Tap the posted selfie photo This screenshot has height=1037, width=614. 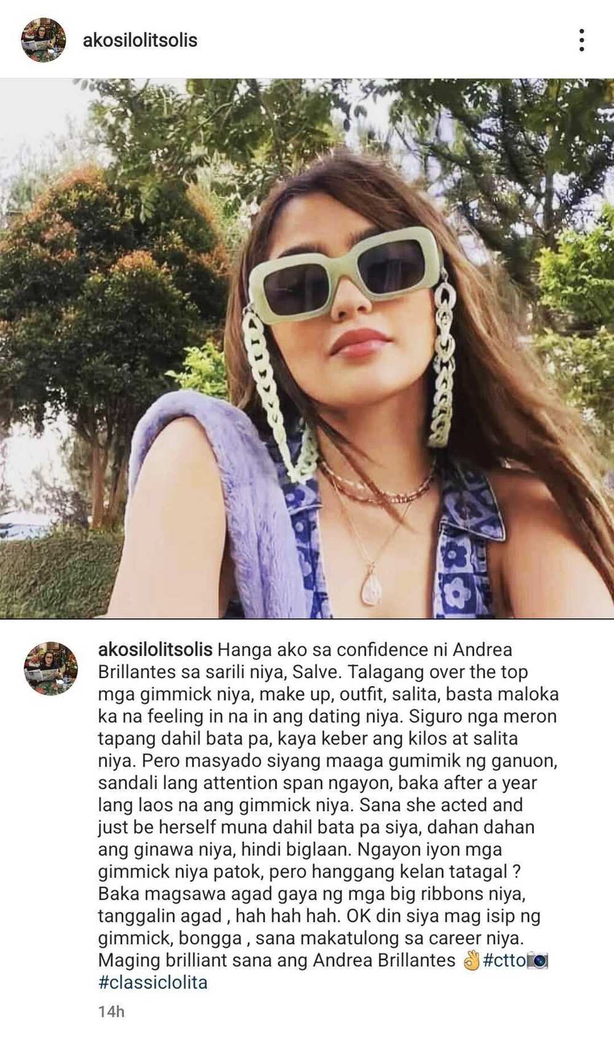point(307,348)
